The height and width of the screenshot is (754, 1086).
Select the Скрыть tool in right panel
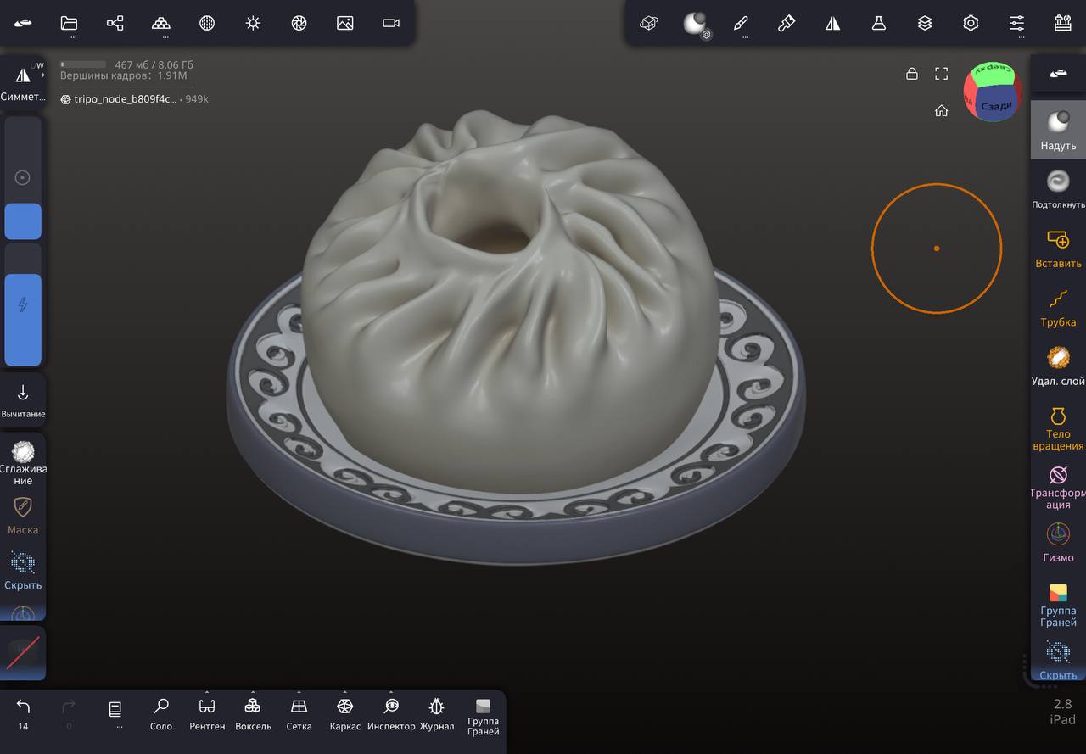click(1058, 661)
